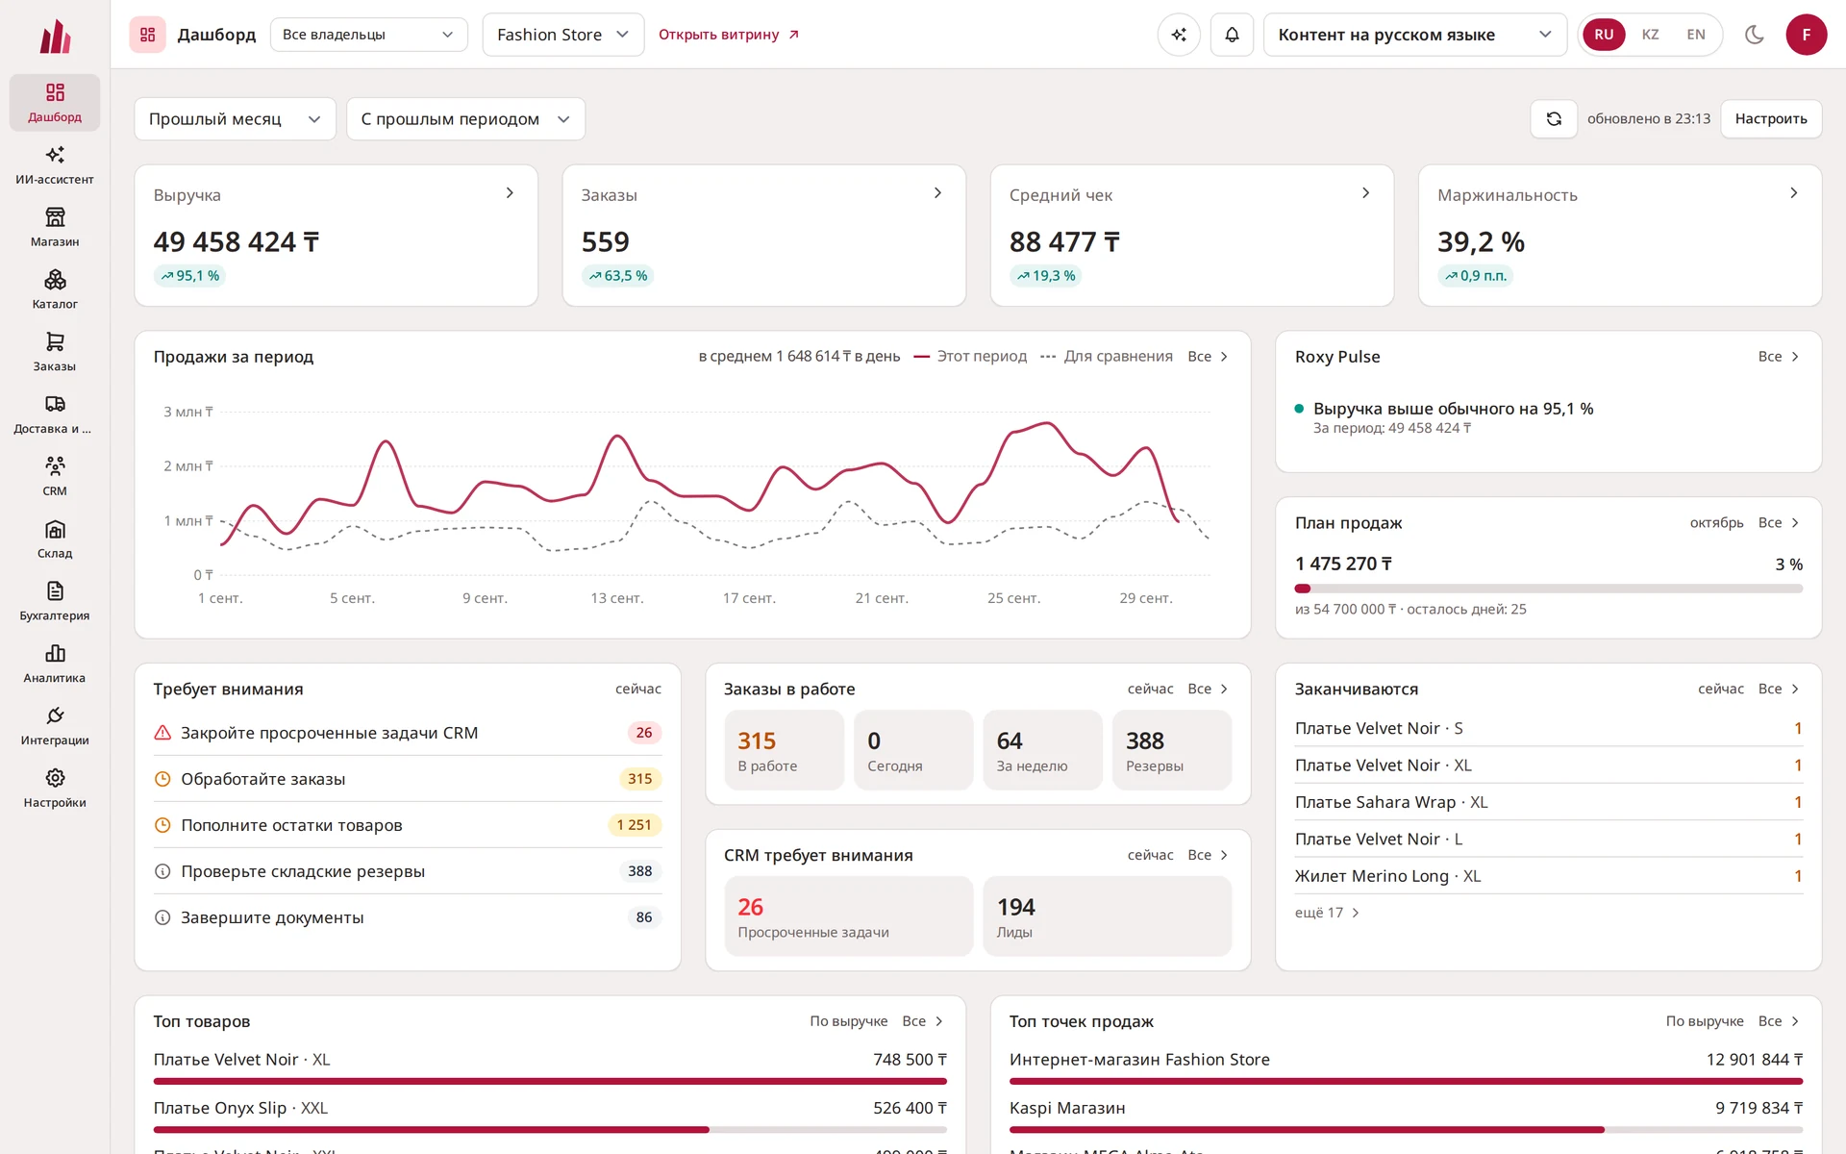Open Магазин in the sidebar
Image resolution: width=1846 pixels, height=1154 pixels.
pyautogui.click(x=55, y=227)
